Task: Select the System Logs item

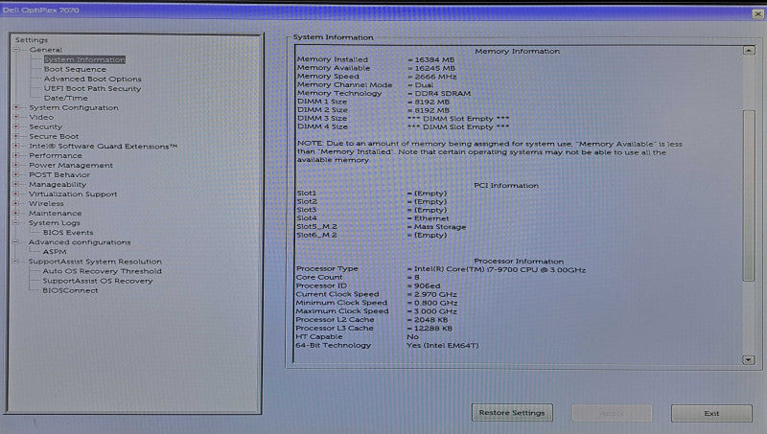Action: [54, 222]
